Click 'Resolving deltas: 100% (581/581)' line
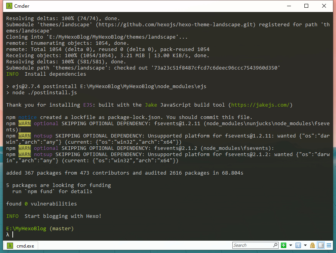 tap(66, 62)
